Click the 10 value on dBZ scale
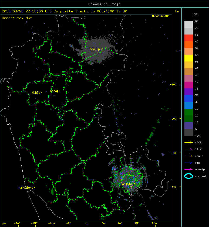The image size is (209, 227). click(x=197, y=122)
